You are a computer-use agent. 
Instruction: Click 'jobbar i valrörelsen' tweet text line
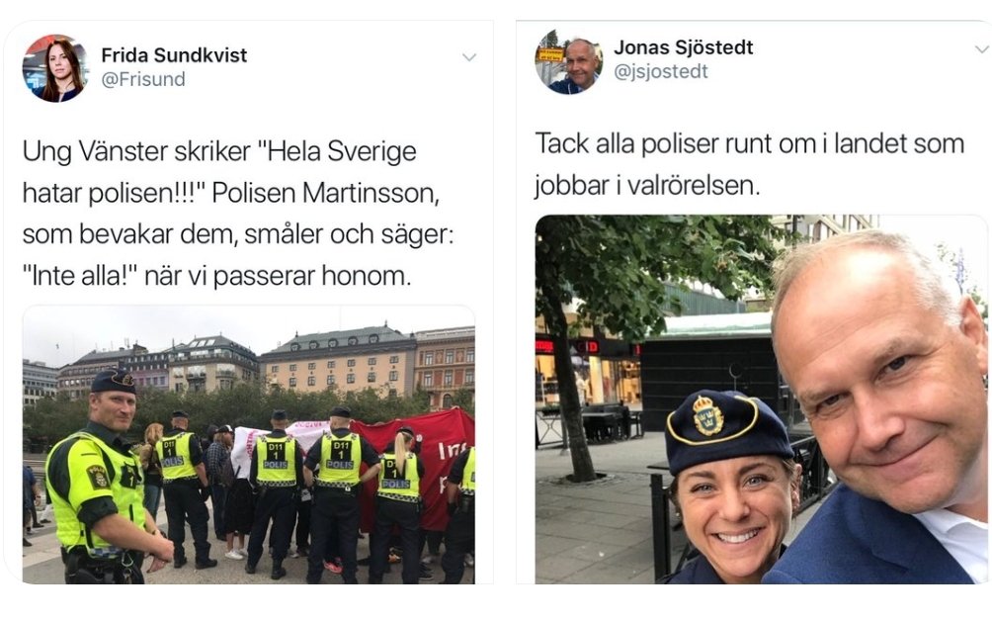click(646, 186)
